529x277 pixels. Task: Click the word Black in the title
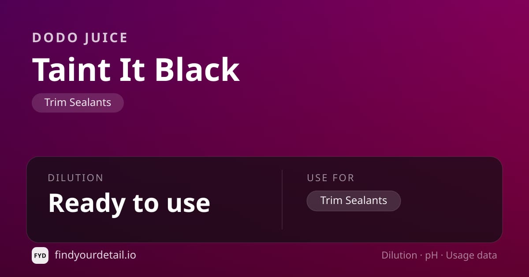[197, 70]
